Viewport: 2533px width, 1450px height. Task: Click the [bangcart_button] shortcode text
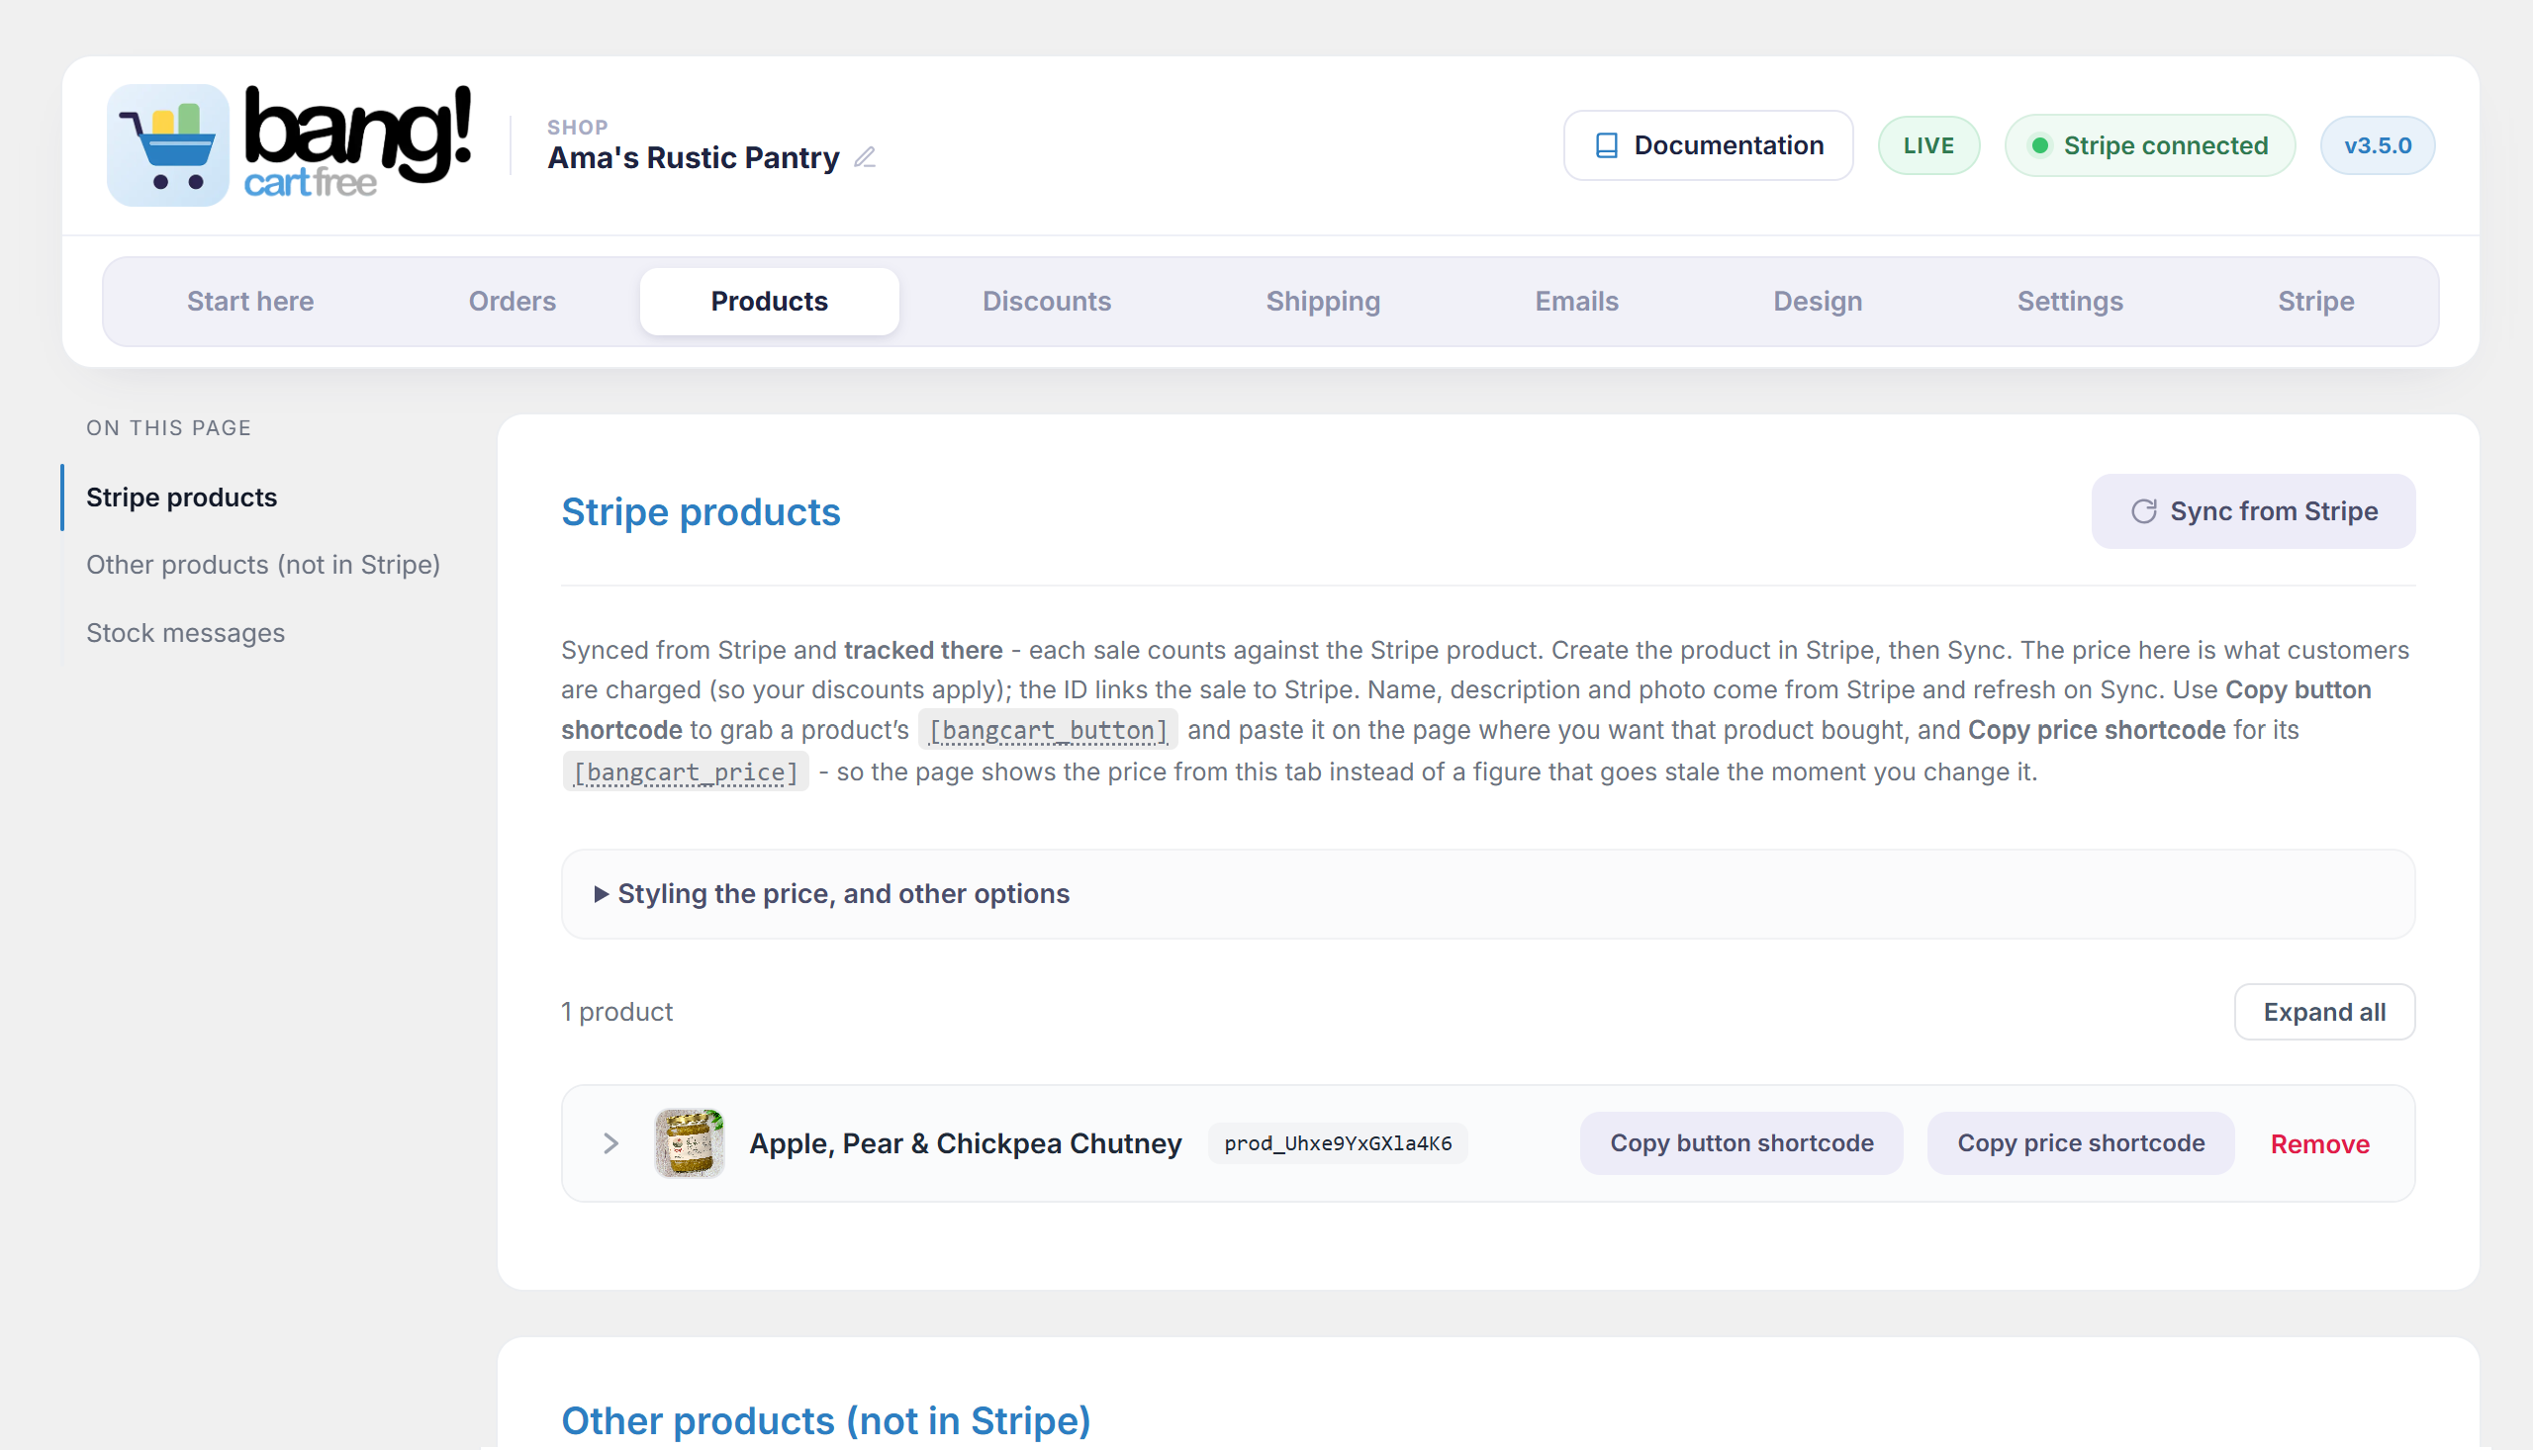point(1047,730)
